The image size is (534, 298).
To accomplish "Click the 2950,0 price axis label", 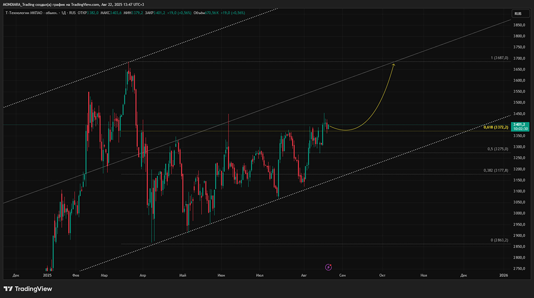I will tap(519, 224).
